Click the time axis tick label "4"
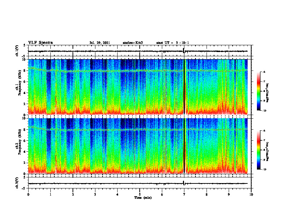The image size is (283, 218). coord(118,194)
